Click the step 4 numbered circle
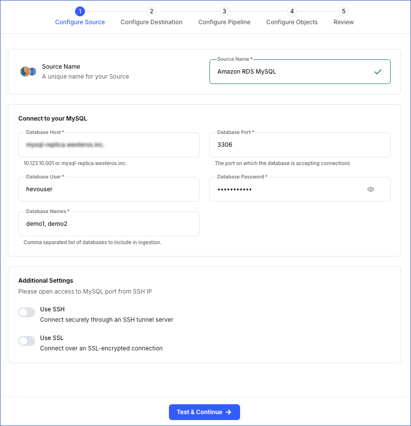Screen dimensions: 411x426 point(291,11)
